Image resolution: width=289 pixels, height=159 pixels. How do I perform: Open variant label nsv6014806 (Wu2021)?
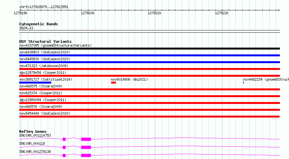point(129,79)
